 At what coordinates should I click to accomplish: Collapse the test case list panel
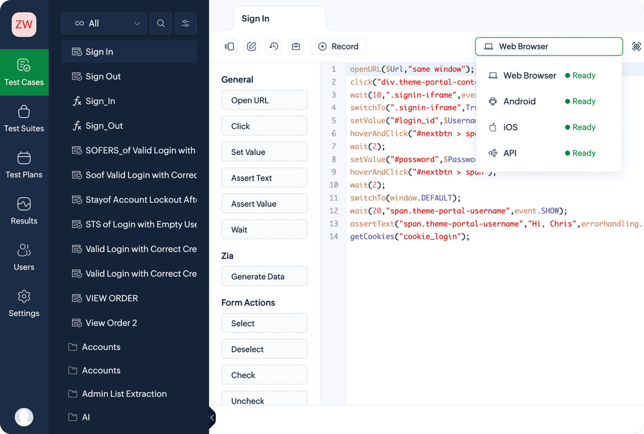pyautogui.click(x=212, y=418)
